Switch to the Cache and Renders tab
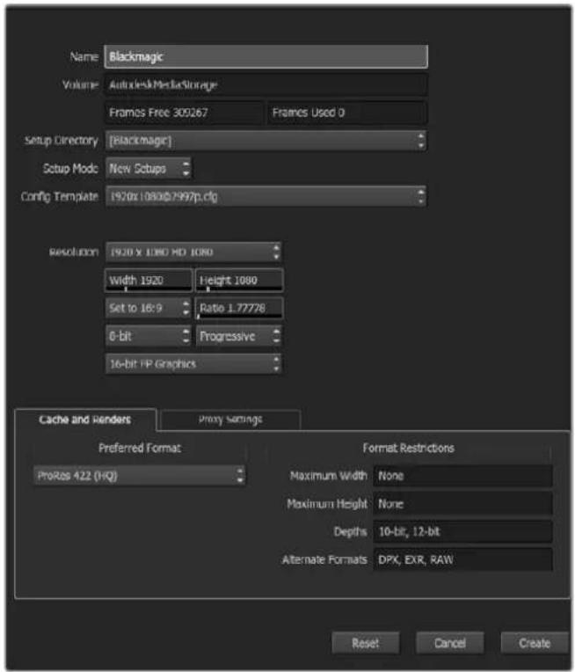The height and width of the screenshot is (672, 575). click(x=85, y=420)
